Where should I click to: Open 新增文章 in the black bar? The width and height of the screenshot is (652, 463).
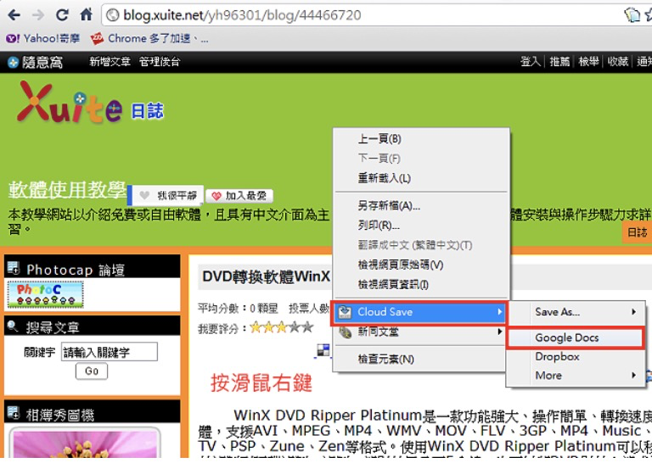tap(110, 62)
